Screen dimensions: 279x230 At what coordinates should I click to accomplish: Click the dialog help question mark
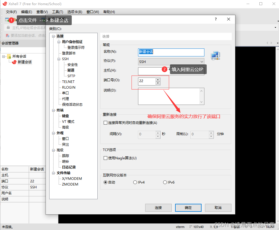(216, 19)
